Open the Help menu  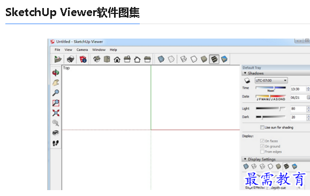[114, 50]
